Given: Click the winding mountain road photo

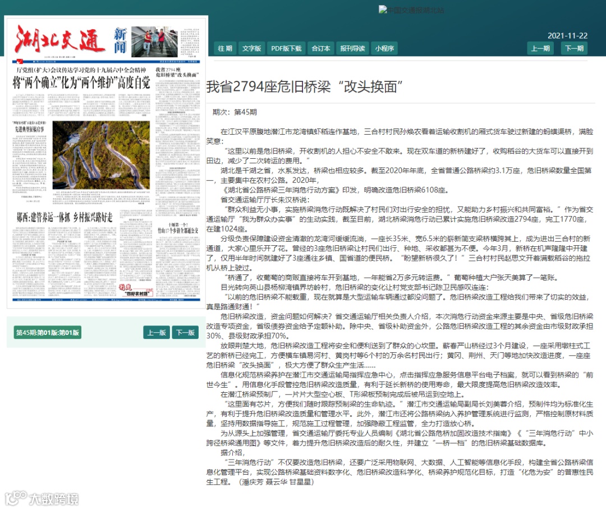Looking at the screenshot, I should click(101, 155).
